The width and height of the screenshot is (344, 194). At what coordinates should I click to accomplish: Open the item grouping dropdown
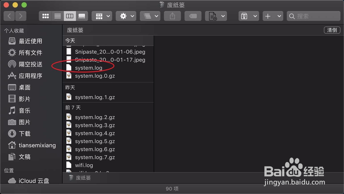click(102, 16)
